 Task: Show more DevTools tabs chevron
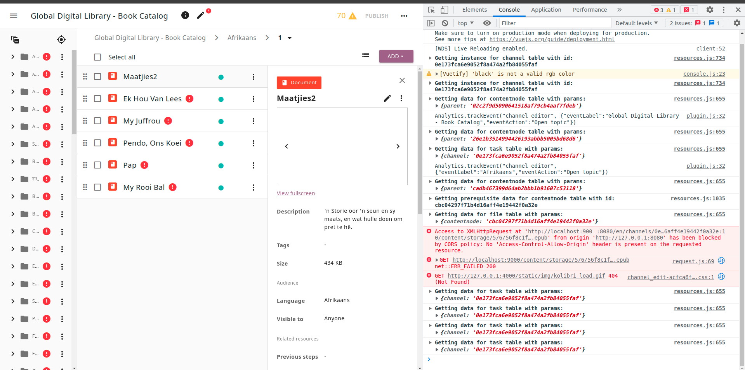620,10
